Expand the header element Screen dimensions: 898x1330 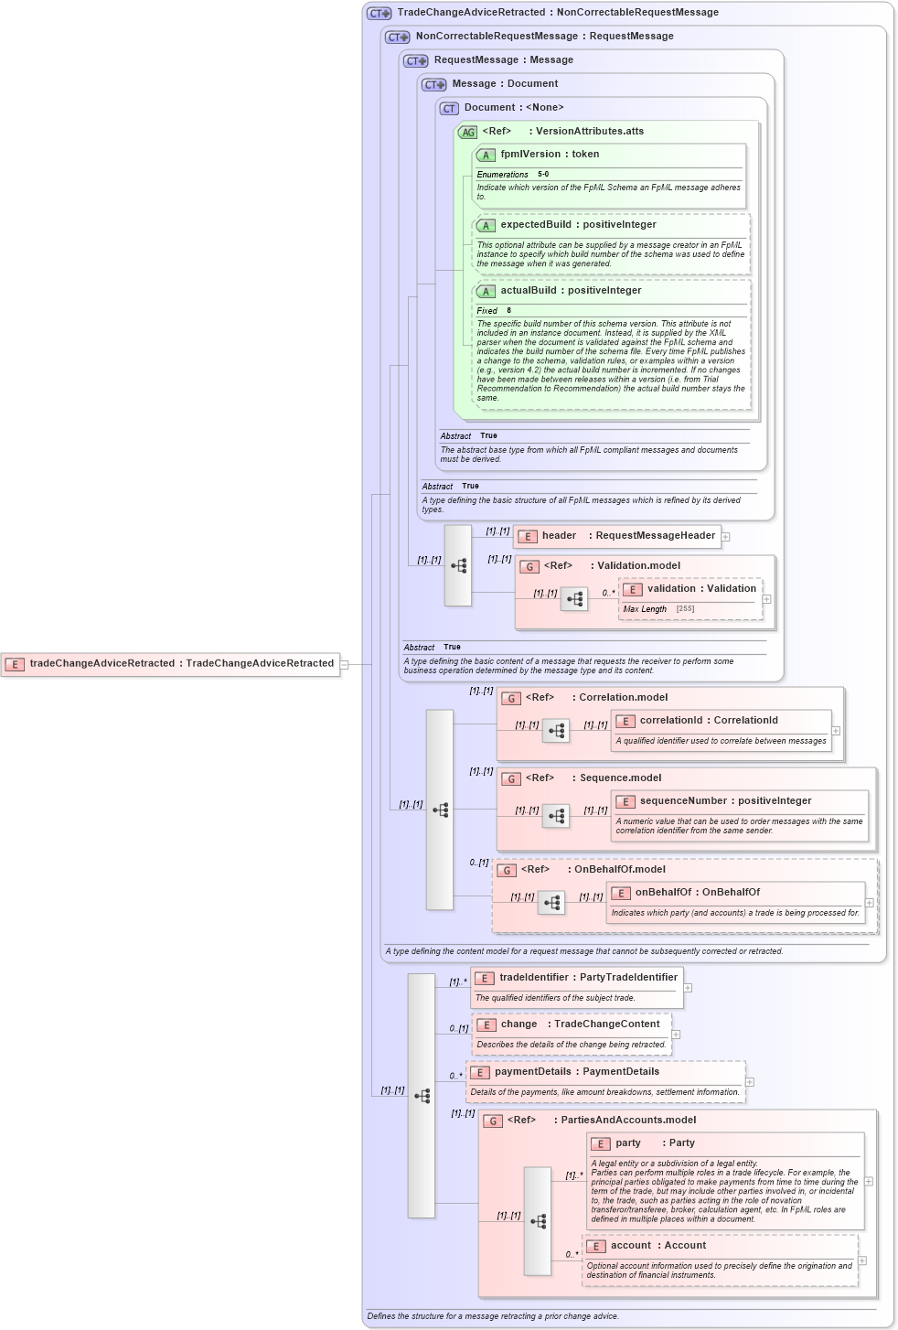(726, 537)
